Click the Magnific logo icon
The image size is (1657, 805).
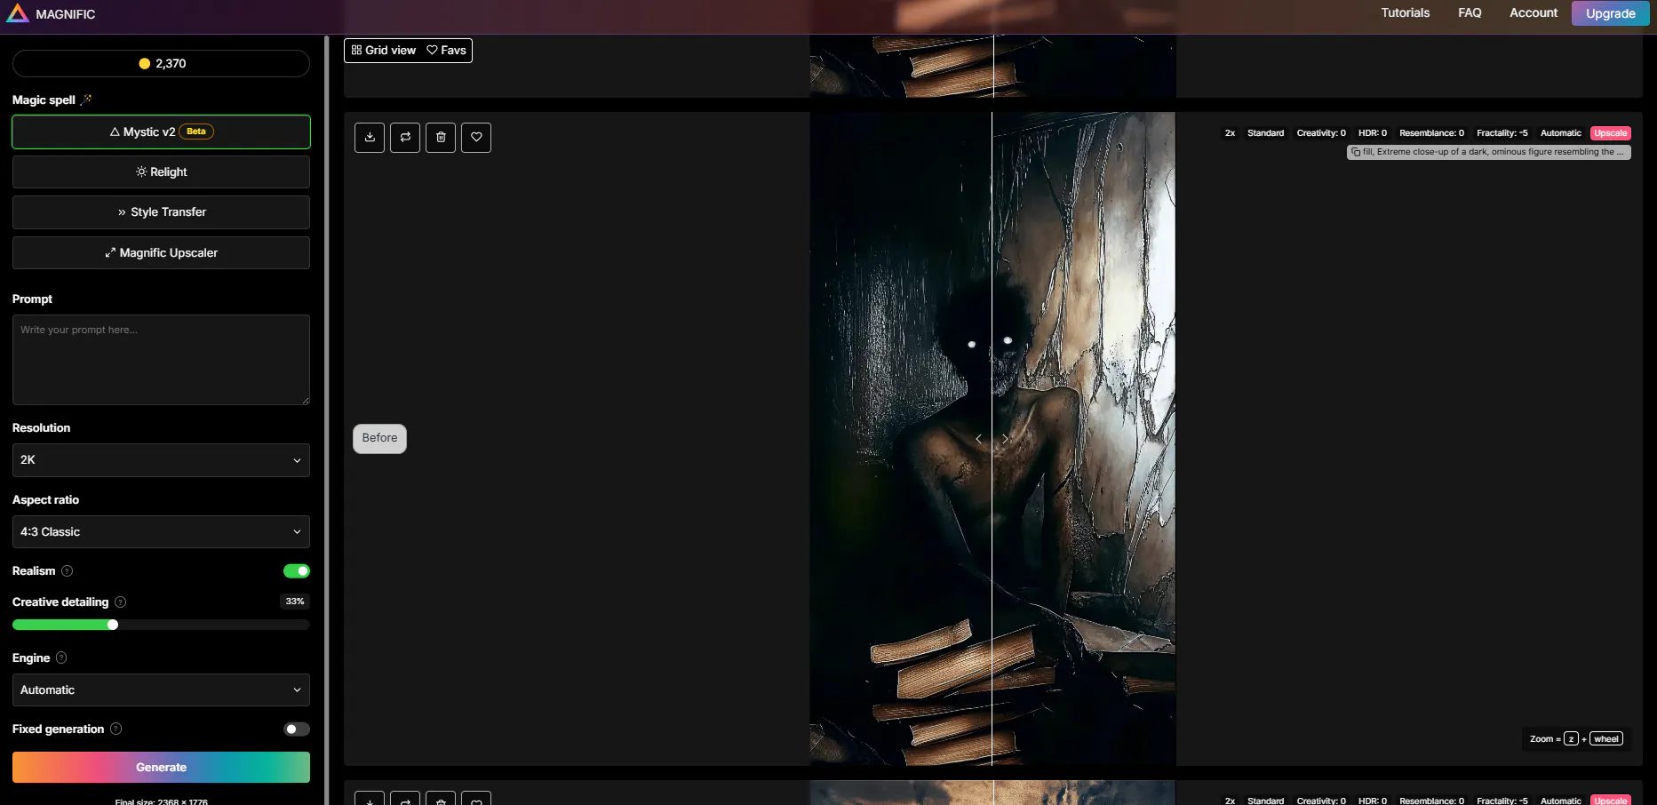point(17,13)
